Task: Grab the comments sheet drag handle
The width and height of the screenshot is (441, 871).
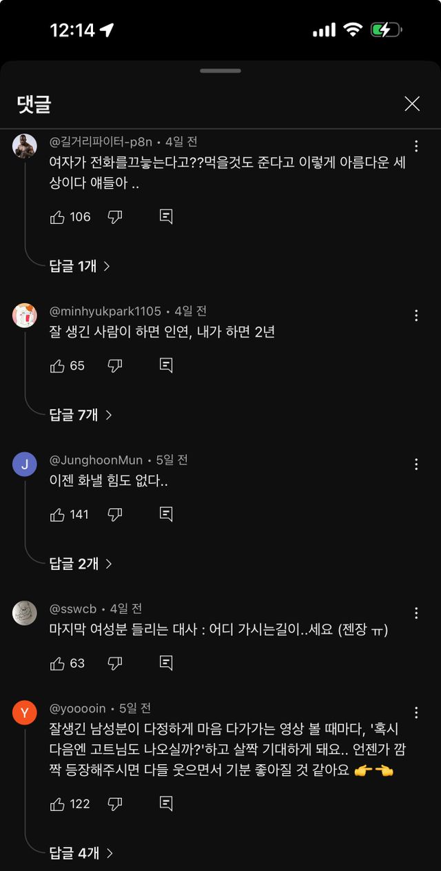Action: [220, 71]
